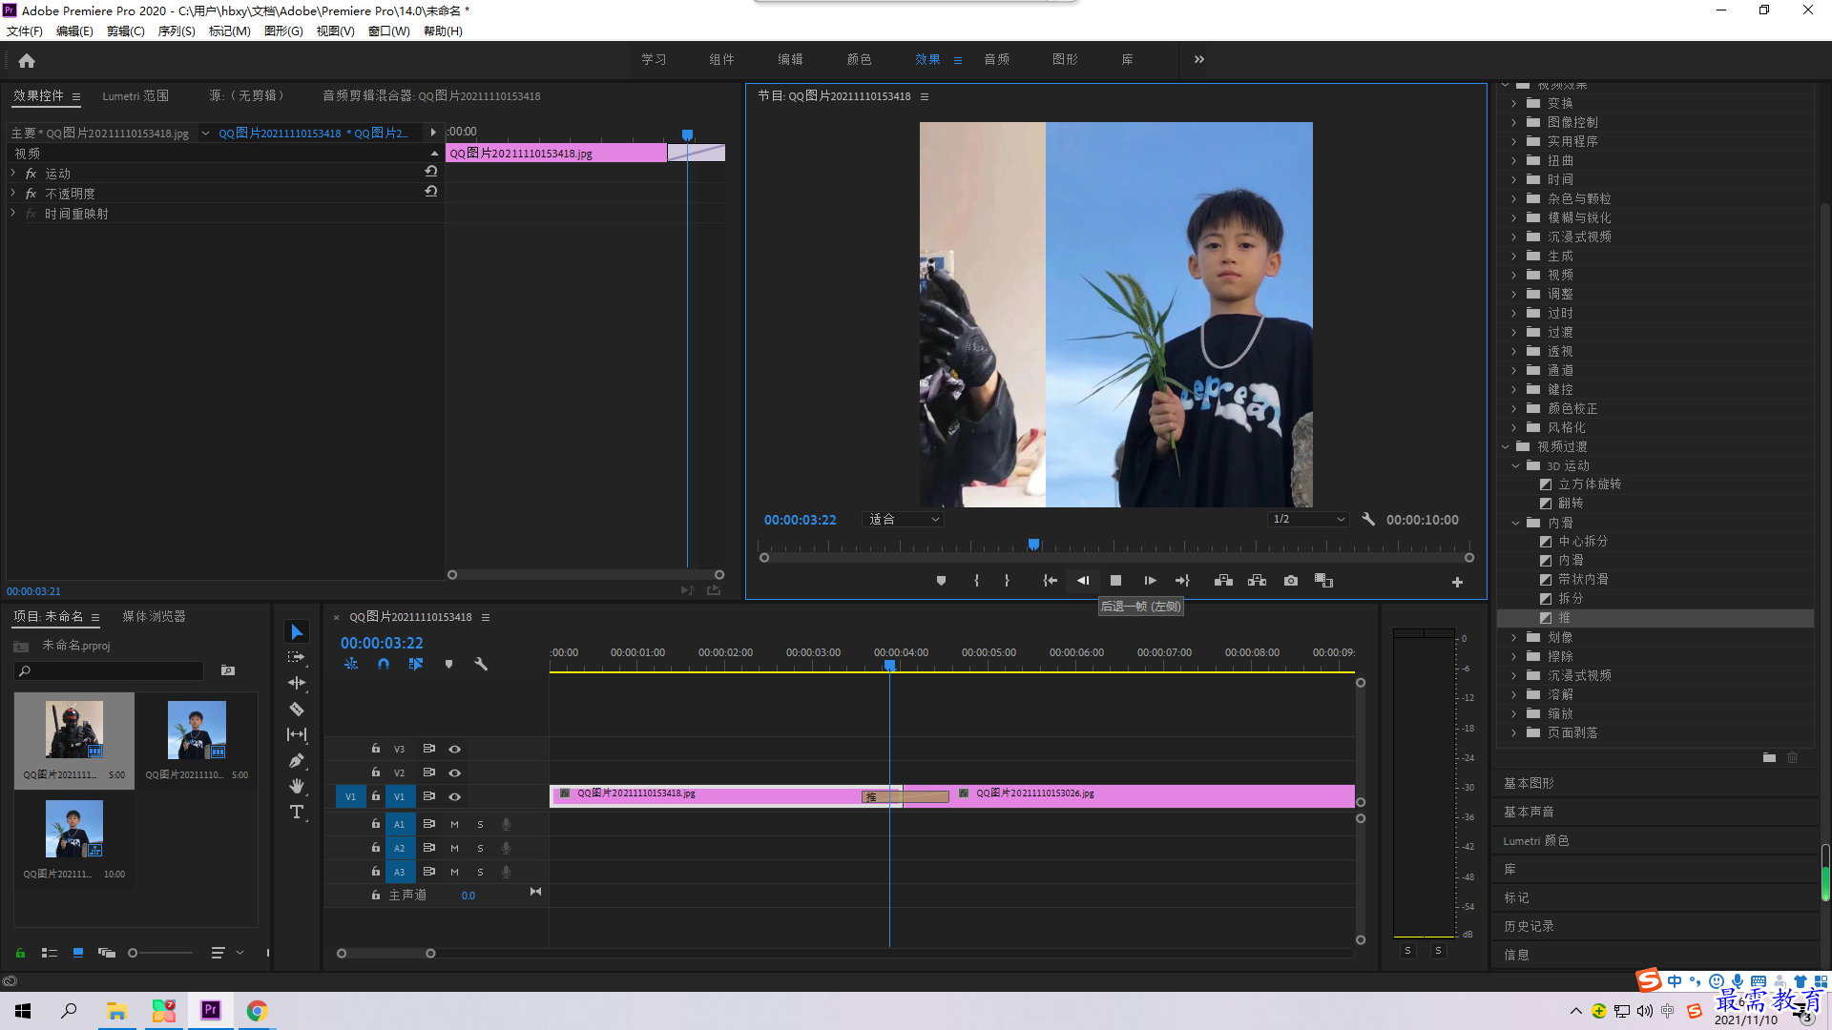
Task: Switch Project panel to list view
Action: point(50,953)
